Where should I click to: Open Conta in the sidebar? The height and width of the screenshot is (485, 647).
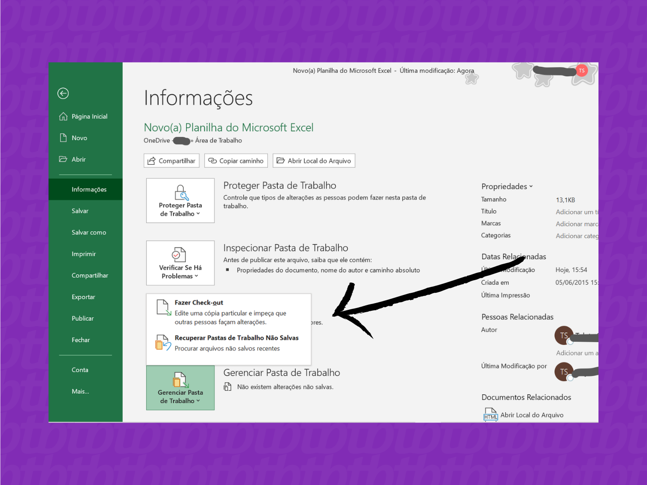(x=85, y=370)
